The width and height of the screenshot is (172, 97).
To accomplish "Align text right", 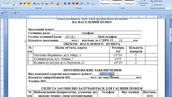I will [x=73, y=4].
